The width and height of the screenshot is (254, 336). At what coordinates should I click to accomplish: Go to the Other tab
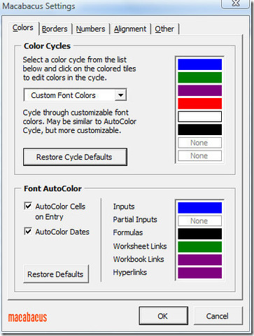point(164,29)
